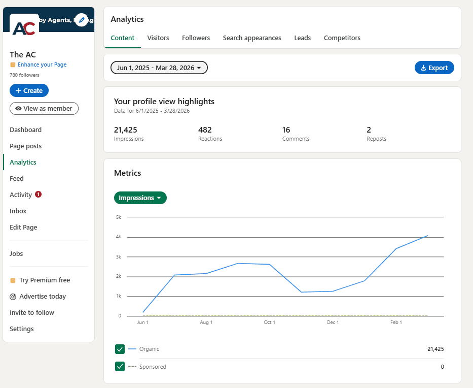Click the Impressions data point peak in the chart
This screenshot has height=388, width=473.
(x=426, y=235)
